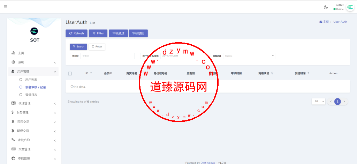Click the card icon beside 代理管理
The width and height of the screenshot is (357, 164).
(x=14, y=103)
